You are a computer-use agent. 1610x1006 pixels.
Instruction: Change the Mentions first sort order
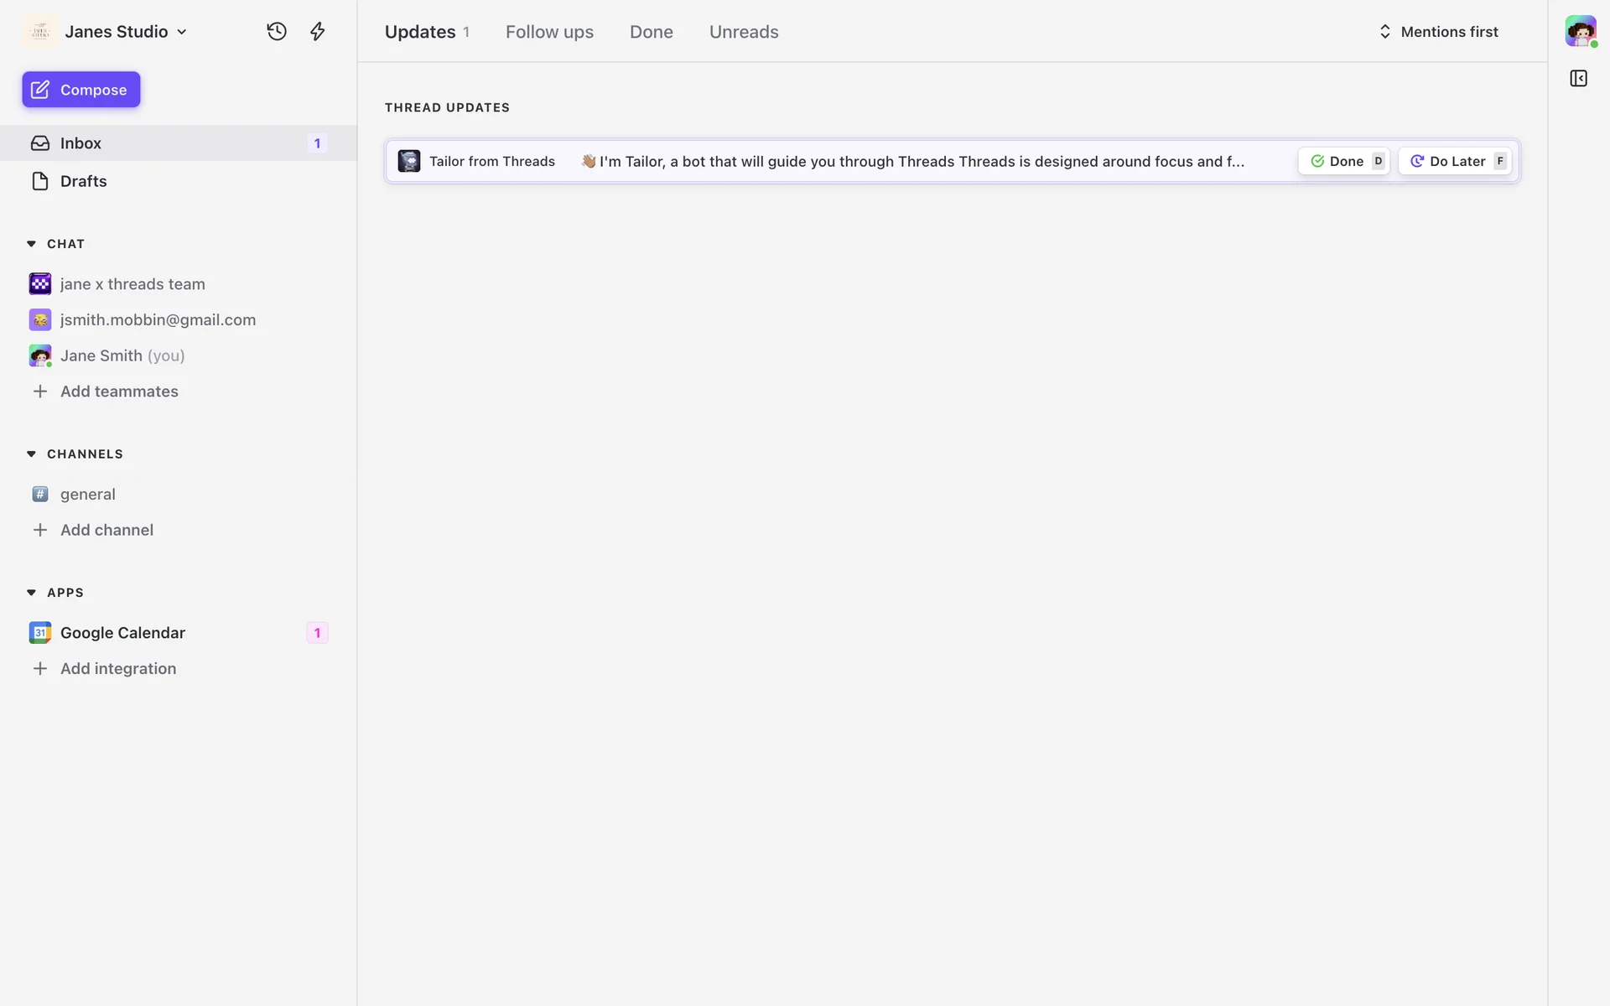tap(1438, 32)
